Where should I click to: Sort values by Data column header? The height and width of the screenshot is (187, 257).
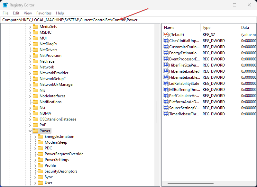tap(248, 28)
